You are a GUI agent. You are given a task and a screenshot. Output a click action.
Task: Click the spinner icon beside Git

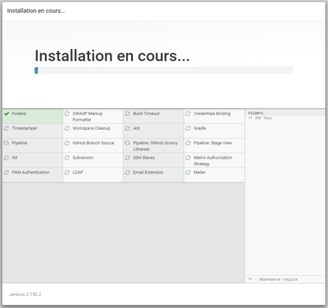point(7,158)
